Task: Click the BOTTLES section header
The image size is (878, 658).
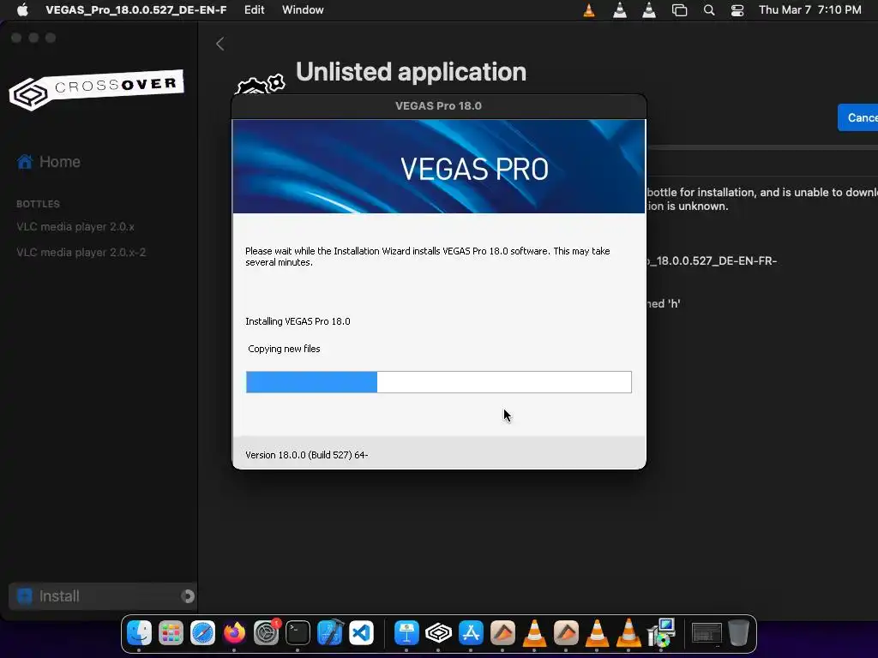Action: click(38, 204)
